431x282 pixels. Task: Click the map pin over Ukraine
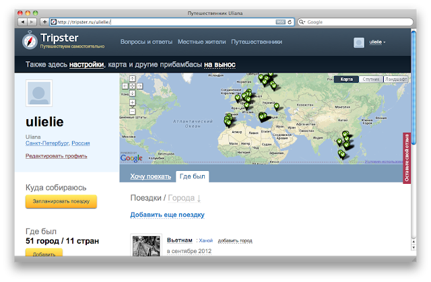tap(277, 106)
